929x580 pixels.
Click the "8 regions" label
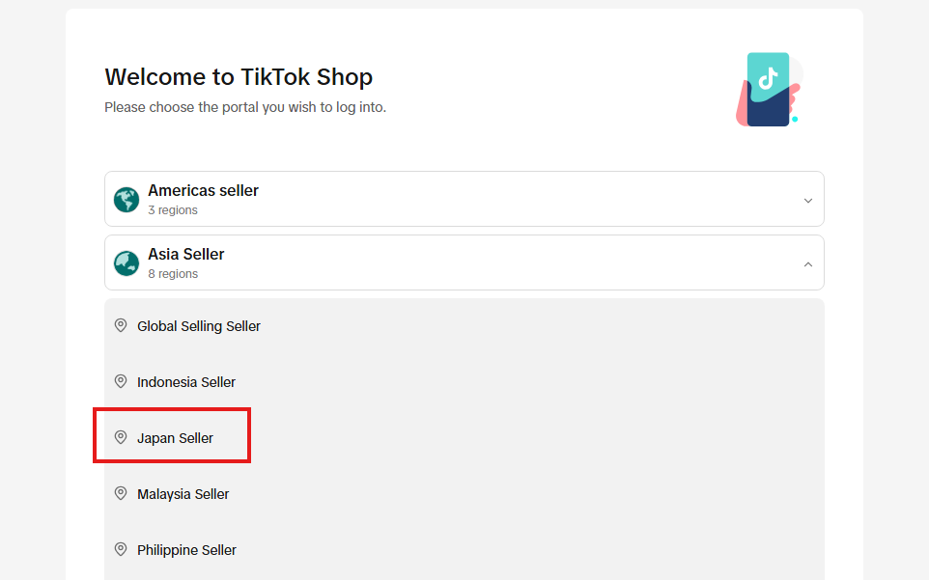point(173,274)
